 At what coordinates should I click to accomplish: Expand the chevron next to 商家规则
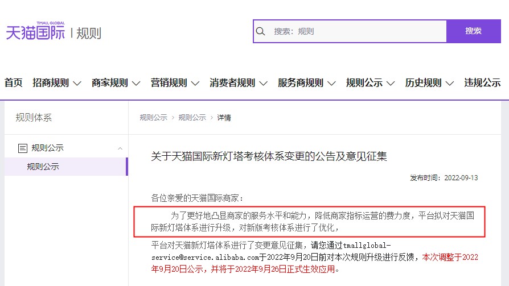(x=136, y=84)
